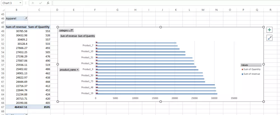The height and width of the screenshot is (115, 280).
Task: Select cell with value 27666.27
Action: (x=17, y=48)
